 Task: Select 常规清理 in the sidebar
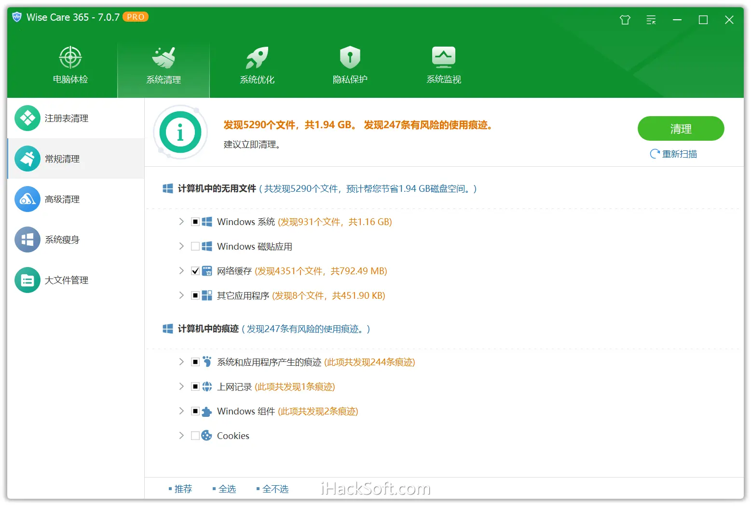(x=76, y=159)
